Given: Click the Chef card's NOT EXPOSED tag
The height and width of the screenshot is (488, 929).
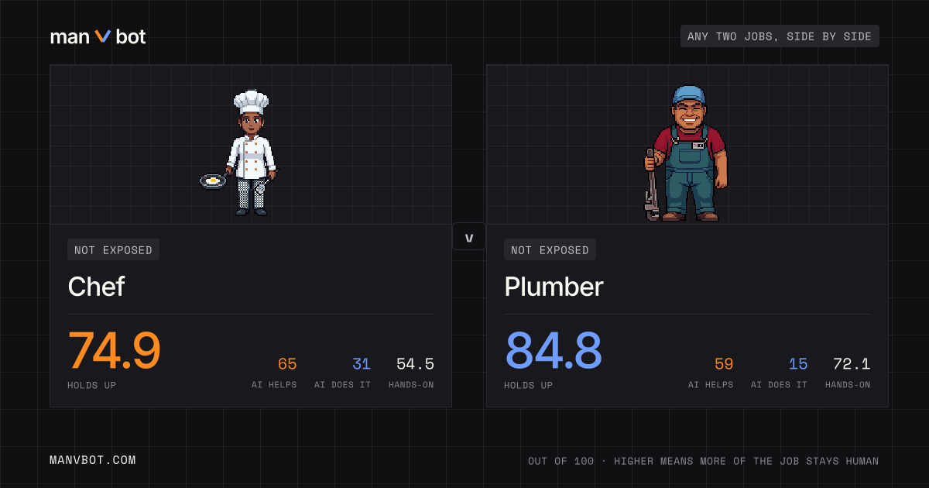Looking at the screenshot, I should pyautogui.click(x=113, y=249).
